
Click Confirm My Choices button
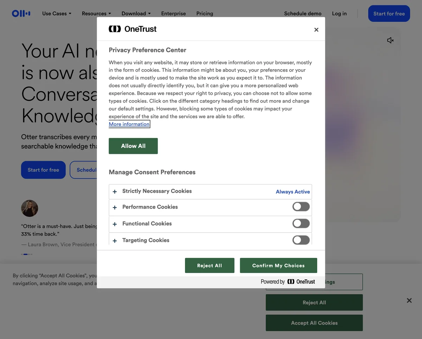click(279, 265)
